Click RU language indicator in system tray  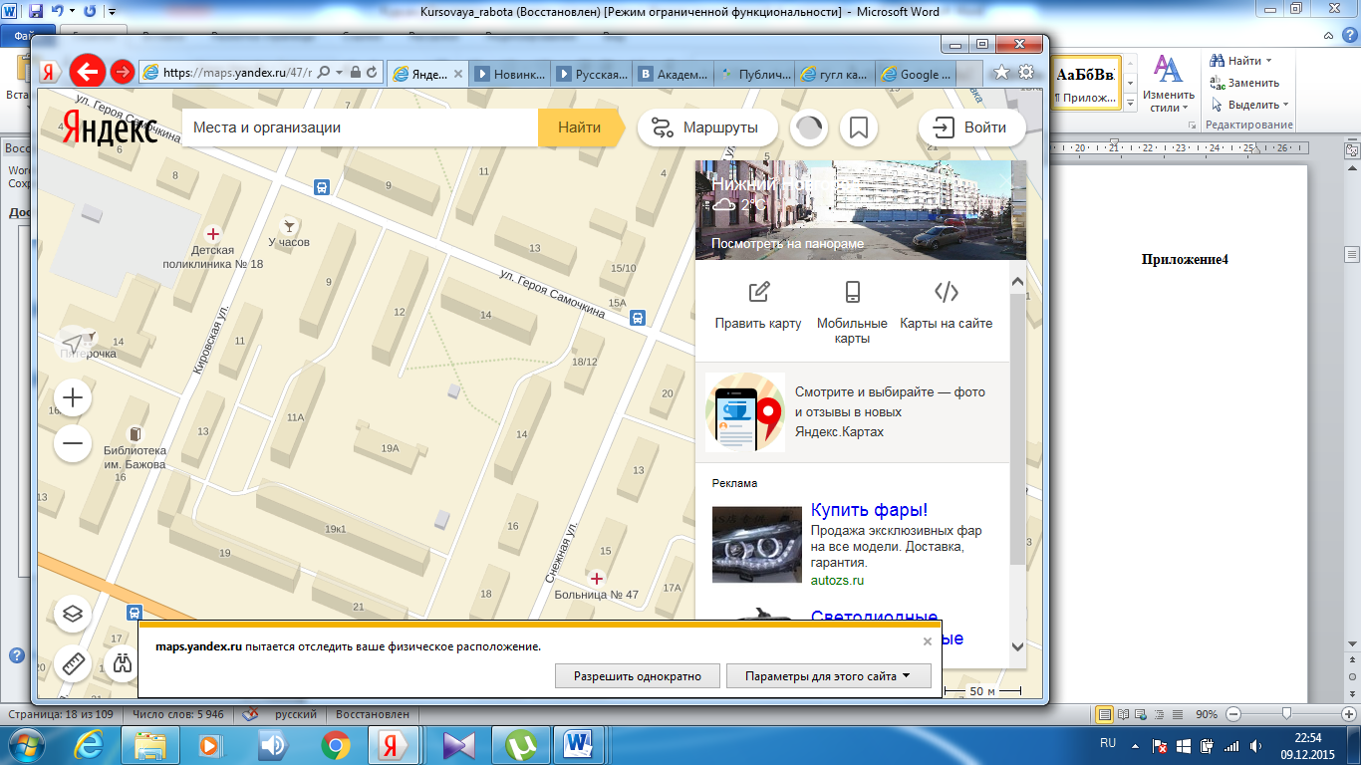[x=1108, y=743]
